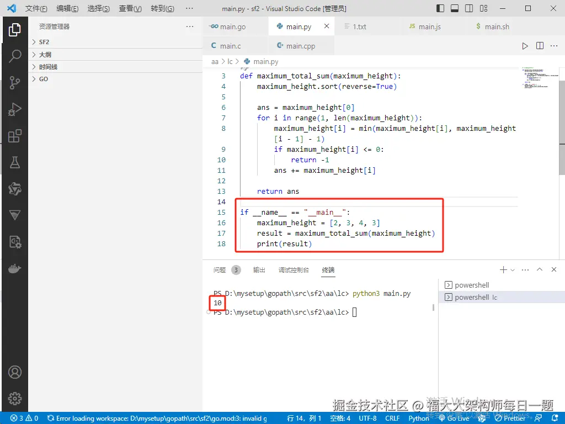565x424 pixels.
Task: Open notifications bell in status bar
Action: 555,418
